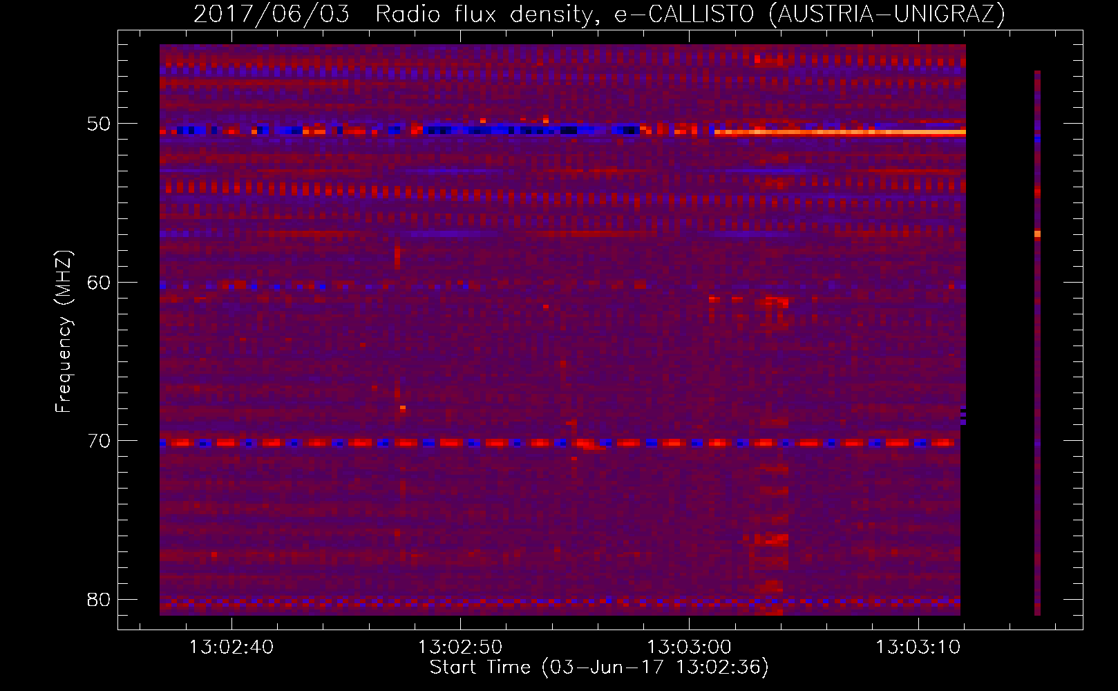Image resolution: width=1118 pixels, height=691 pixels.
Task: Click the 80 MHz frequency tick label
Action: pos(99,599)
